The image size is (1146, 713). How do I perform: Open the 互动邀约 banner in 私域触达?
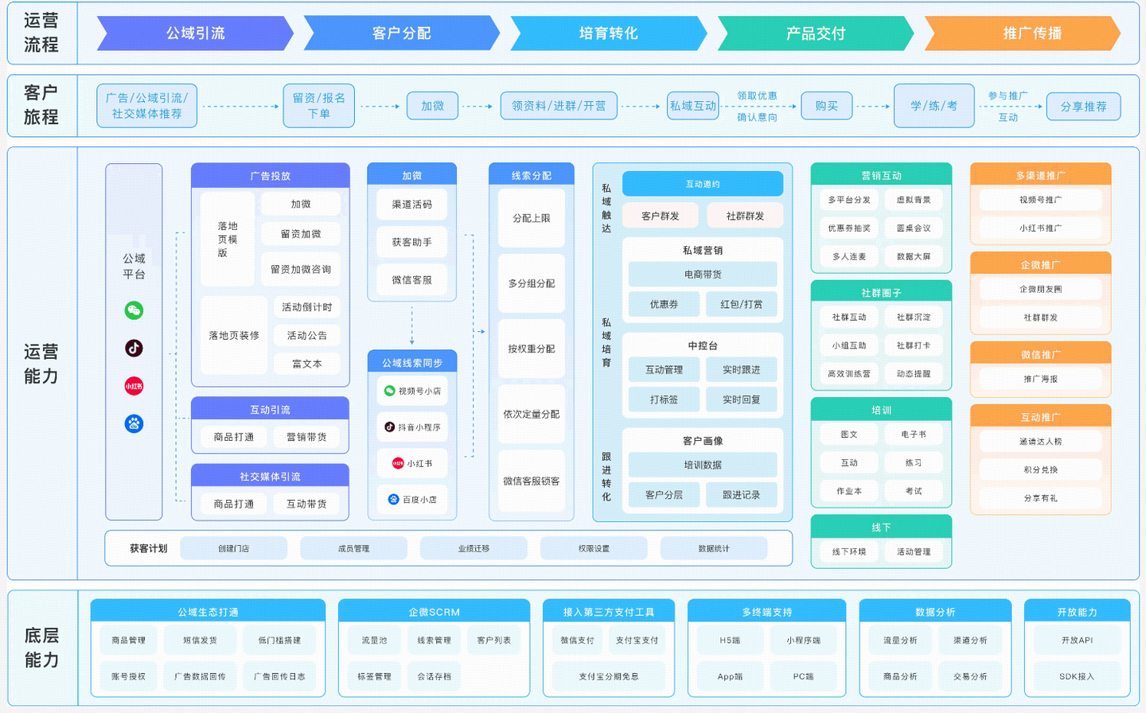tap(701, 184)
